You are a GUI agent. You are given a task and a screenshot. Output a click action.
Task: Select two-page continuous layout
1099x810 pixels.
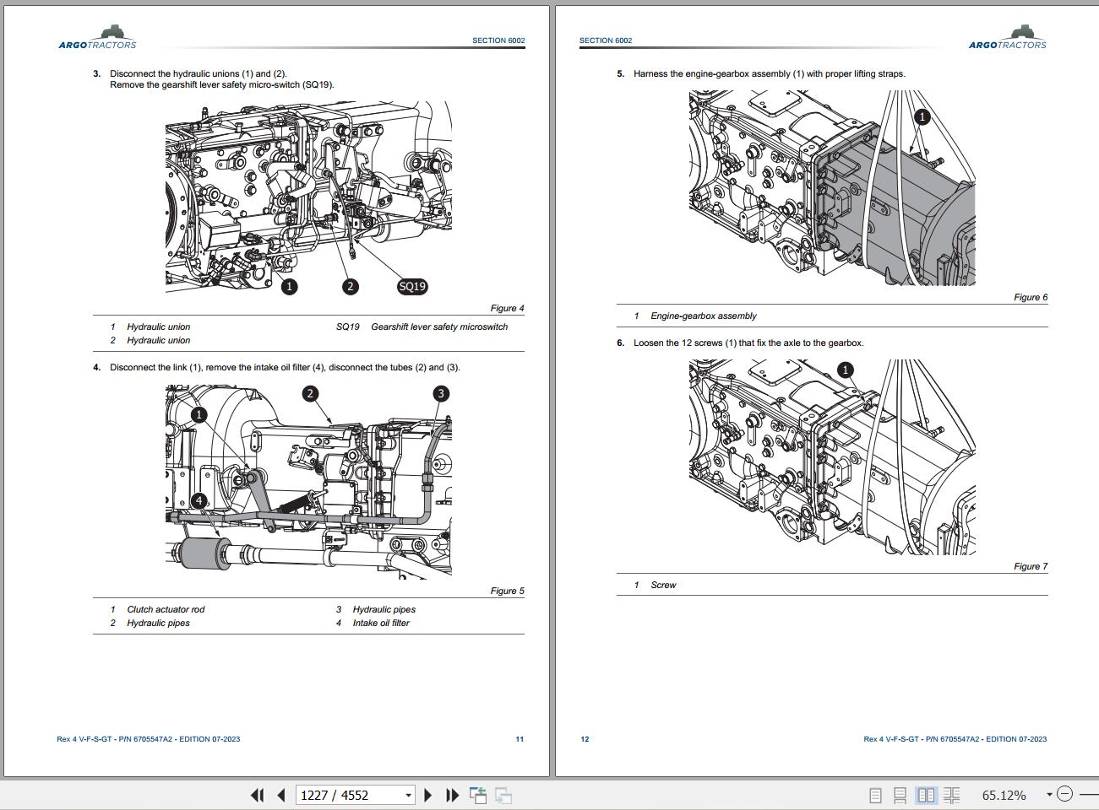(952, 795)
